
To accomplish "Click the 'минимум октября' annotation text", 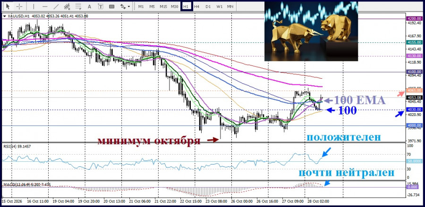I will coord(149,141).
